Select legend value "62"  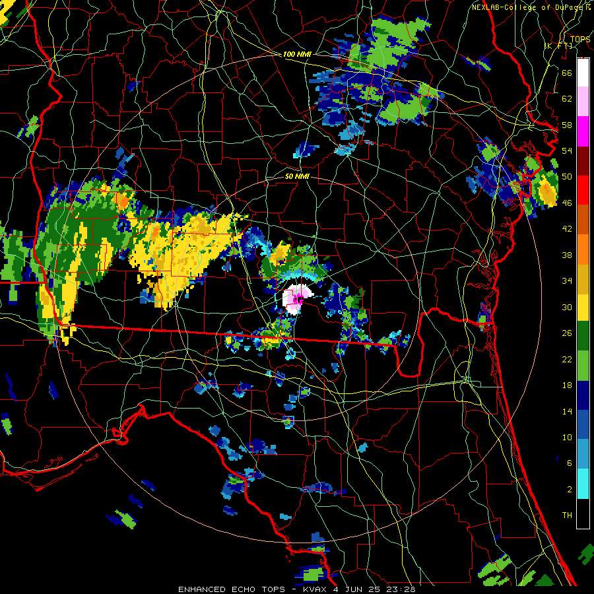567,99
